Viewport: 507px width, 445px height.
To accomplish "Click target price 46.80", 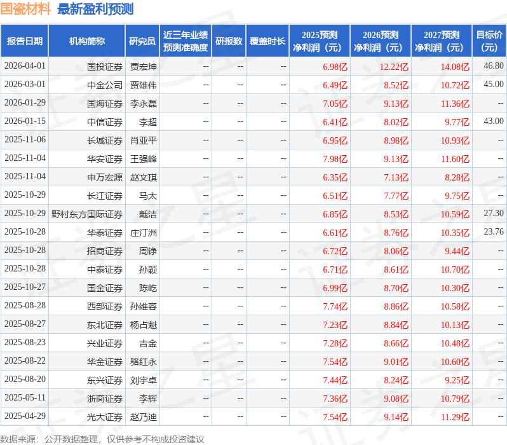I will click(x=494, y=65).
